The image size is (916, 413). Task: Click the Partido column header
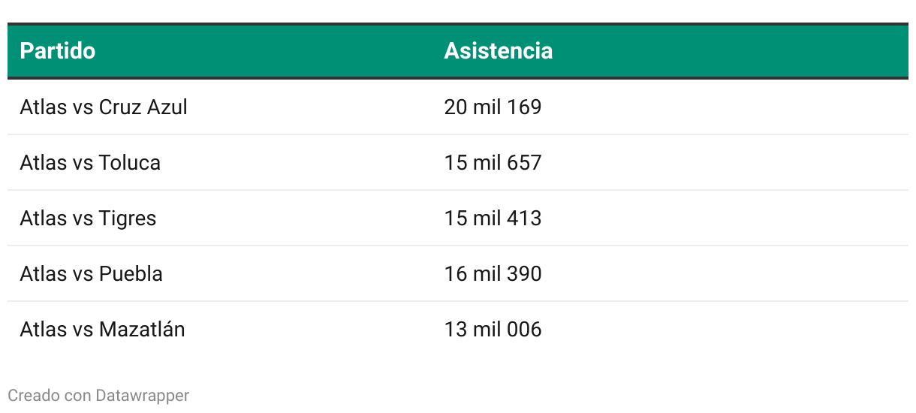58,51
